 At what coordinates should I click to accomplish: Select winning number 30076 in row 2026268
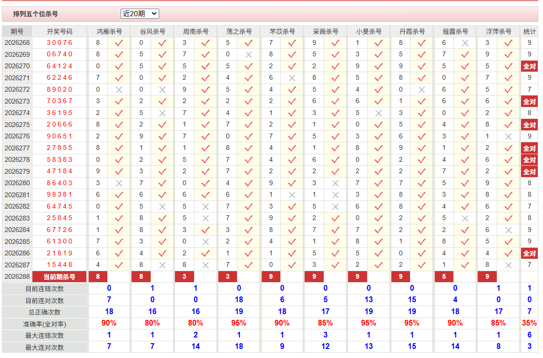[60, 42]
